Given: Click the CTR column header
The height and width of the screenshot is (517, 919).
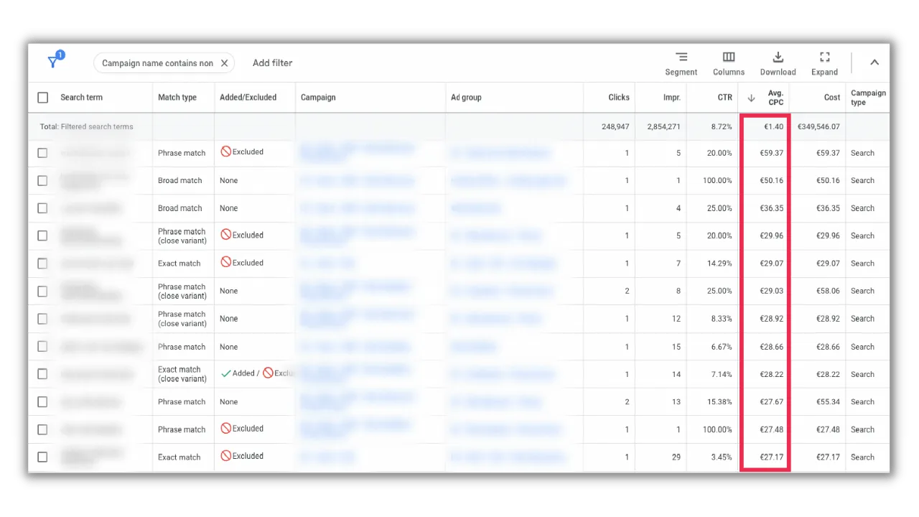Looking at the screenshot, I should click(x=724, y=98).
